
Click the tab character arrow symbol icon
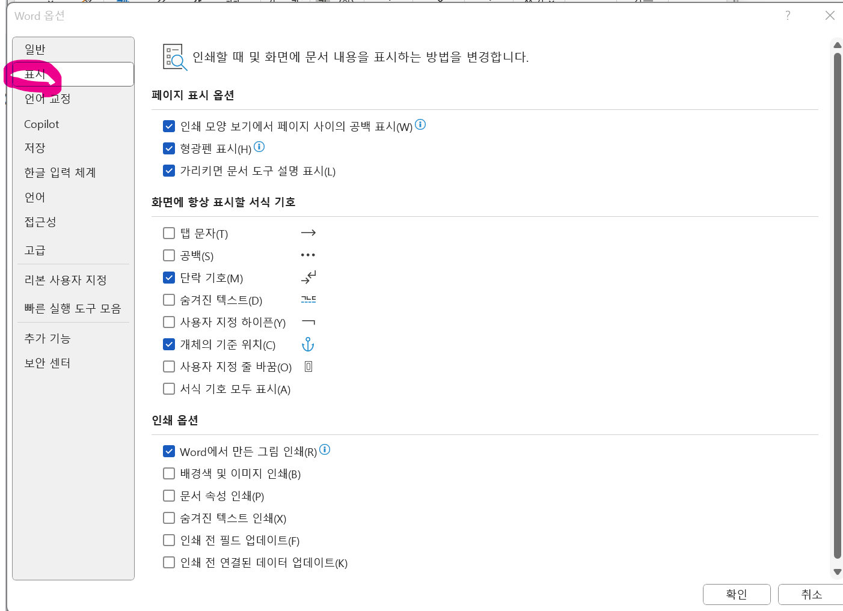click(x=308, y=233)
